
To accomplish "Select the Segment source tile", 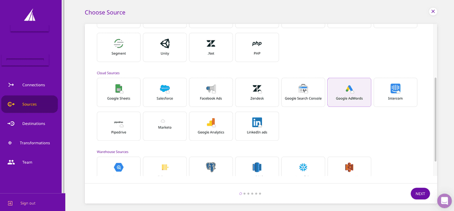I will coord(119,47).
